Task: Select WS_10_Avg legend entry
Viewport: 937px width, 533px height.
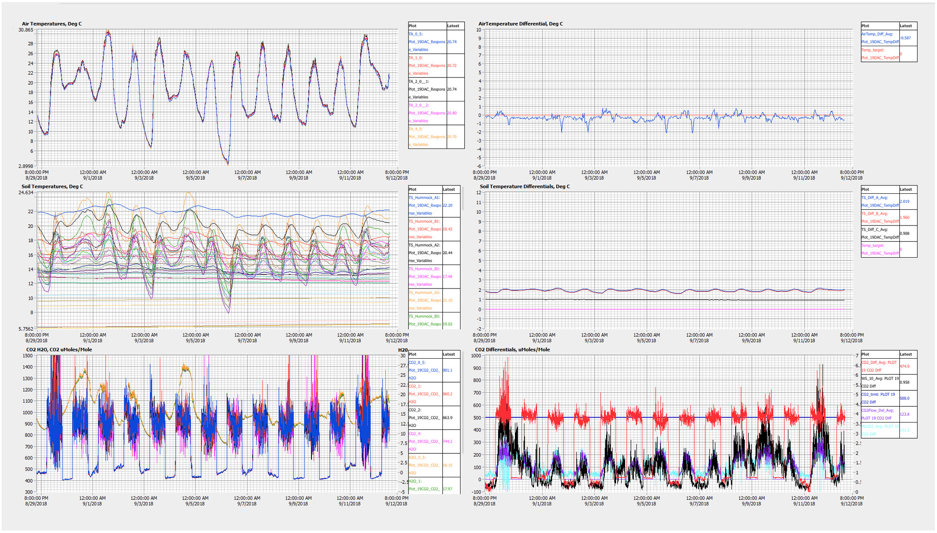Action: tap(879, 382)
